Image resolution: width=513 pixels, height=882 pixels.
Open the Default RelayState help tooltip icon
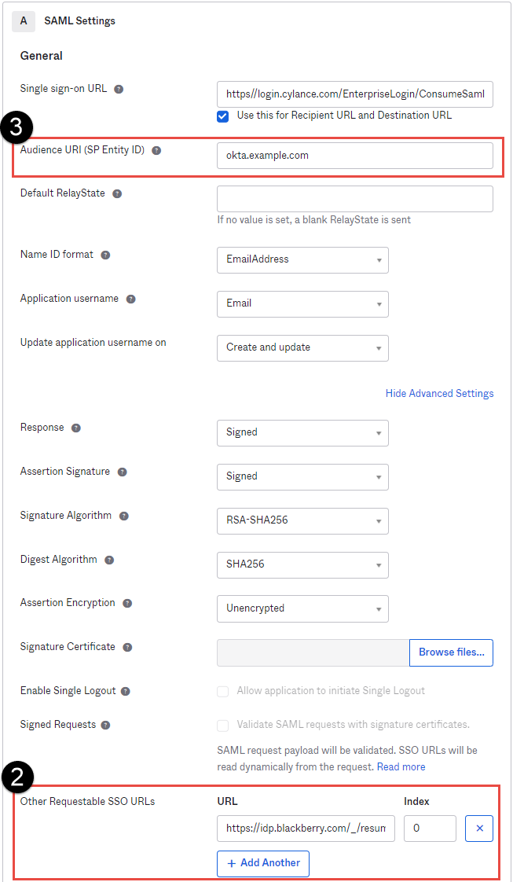(117, 193)
